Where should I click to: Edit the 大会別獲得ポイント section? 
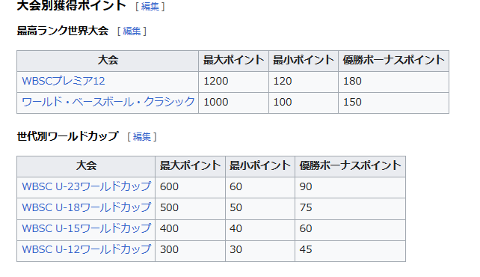[x=150, y=7]
